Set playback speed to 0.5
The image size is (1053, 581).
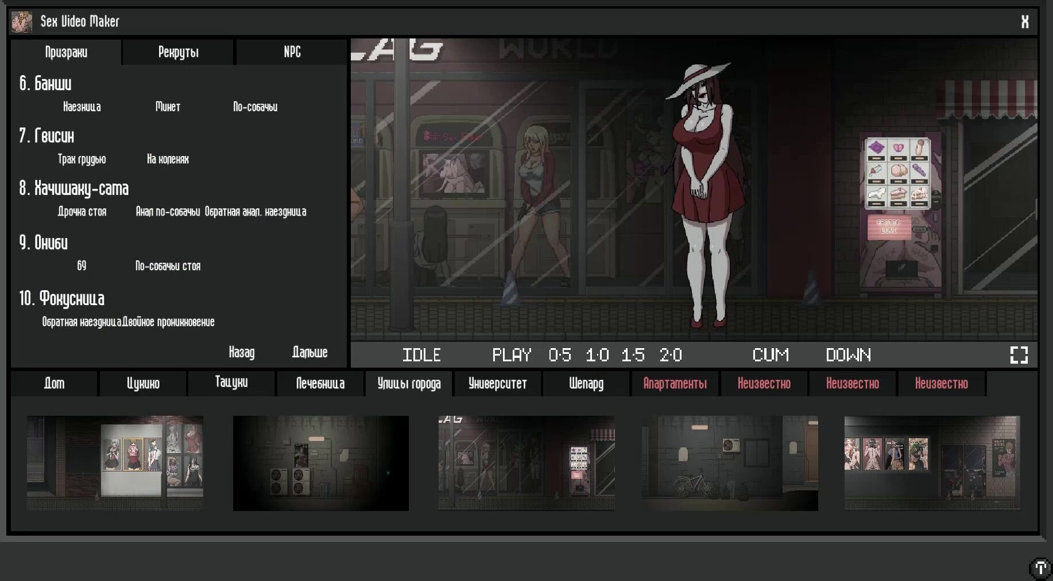[559, 355]
